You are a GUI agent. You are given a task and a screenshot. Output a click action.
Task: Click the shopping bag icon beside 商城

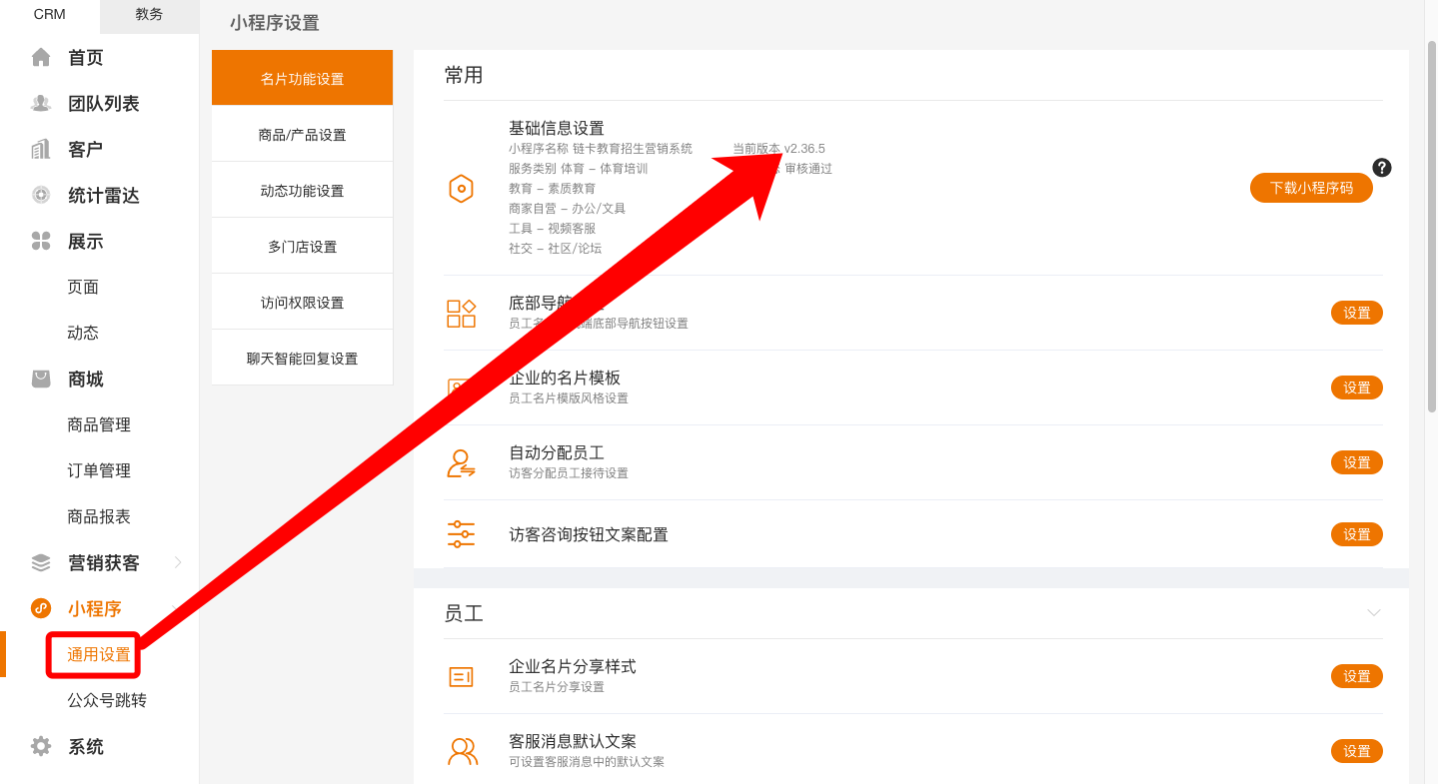point(41,380)
